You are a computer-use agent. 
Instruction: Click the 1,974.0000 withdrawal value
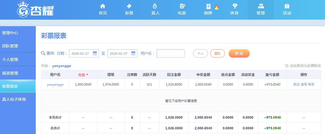pos(111,84)
